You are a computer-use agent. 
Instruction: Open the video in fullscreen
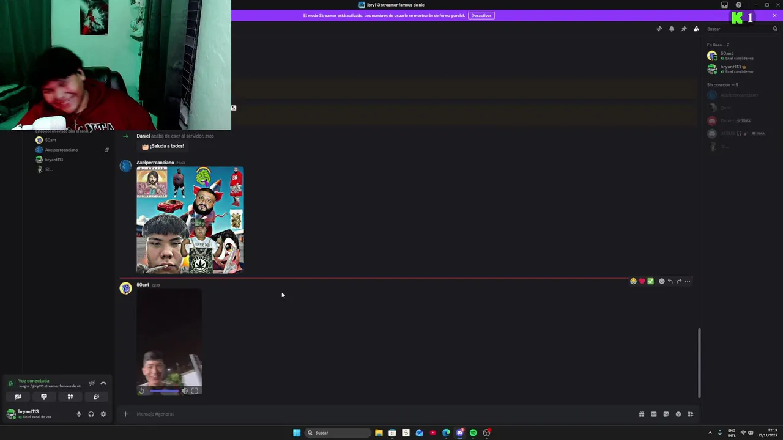(x=195, y=391)
